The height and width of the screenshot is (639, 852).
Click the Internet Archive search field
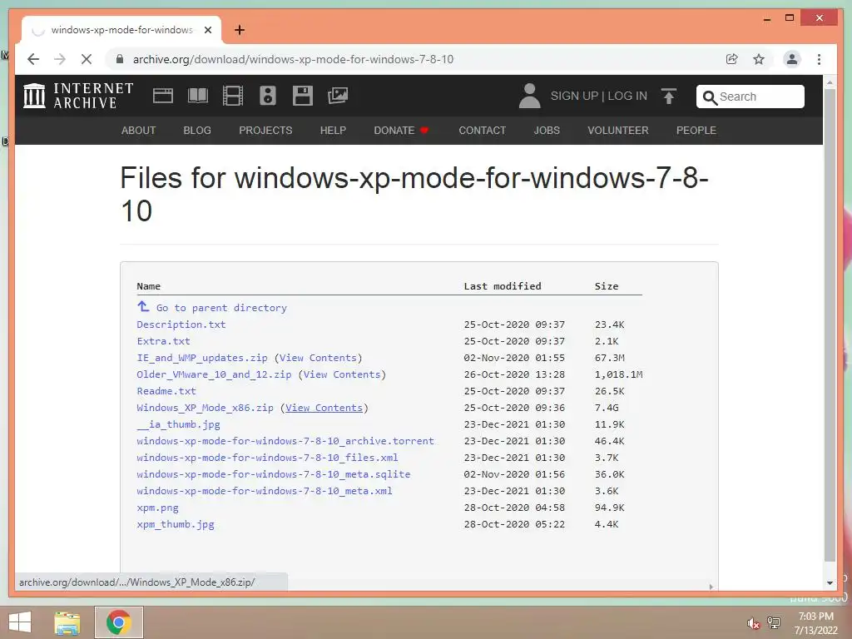pyautogui.click(x=750, y=97)
